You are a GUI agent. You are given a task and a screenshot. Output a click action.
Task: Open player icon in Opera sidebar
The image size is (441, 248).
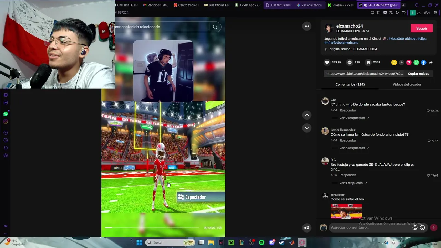tap(6, 133)
